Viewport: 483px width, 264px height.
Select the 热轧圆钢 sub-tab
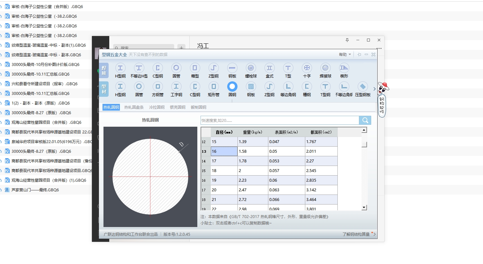[x=111, y=107]
